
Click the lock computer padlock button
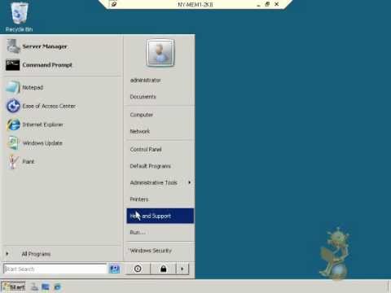tap(163, 269)
